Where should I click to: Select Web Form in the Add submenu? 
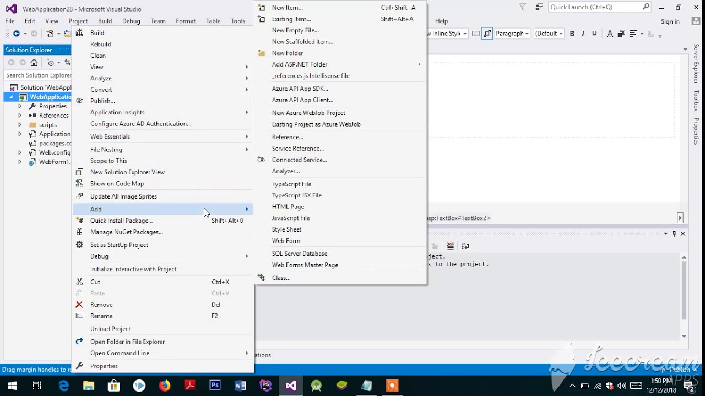pos(340,241)
